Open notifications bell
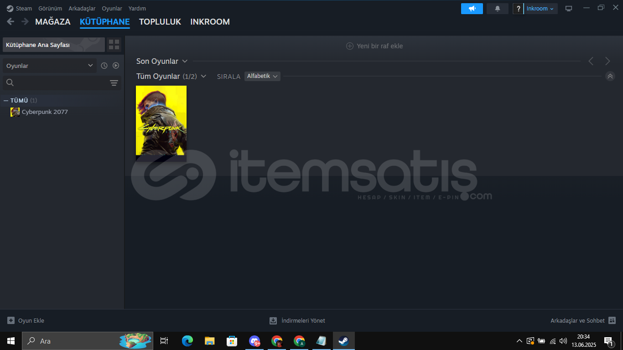This screenshot has width=623, height=350. [x=498, y=9]
